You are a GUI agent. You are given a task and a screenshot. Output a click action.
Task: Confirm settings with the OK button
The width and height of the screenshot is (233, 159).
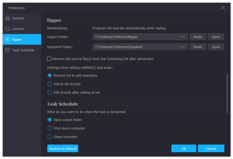[x=184, y=148]
